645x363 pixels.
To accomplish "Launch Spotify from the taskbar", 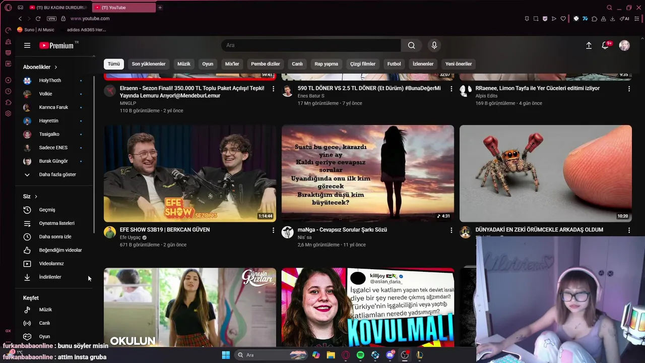I will point(360,355).
